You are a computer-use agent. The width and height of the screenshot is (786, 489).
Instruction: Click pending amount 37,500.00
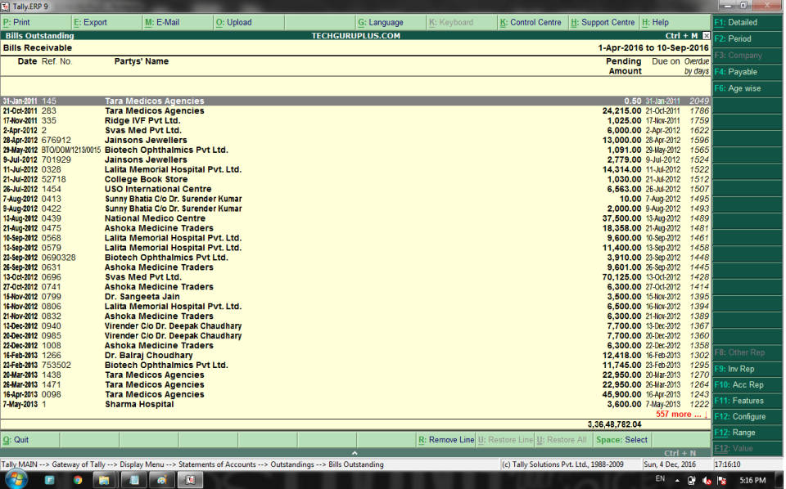pos(621,218)
